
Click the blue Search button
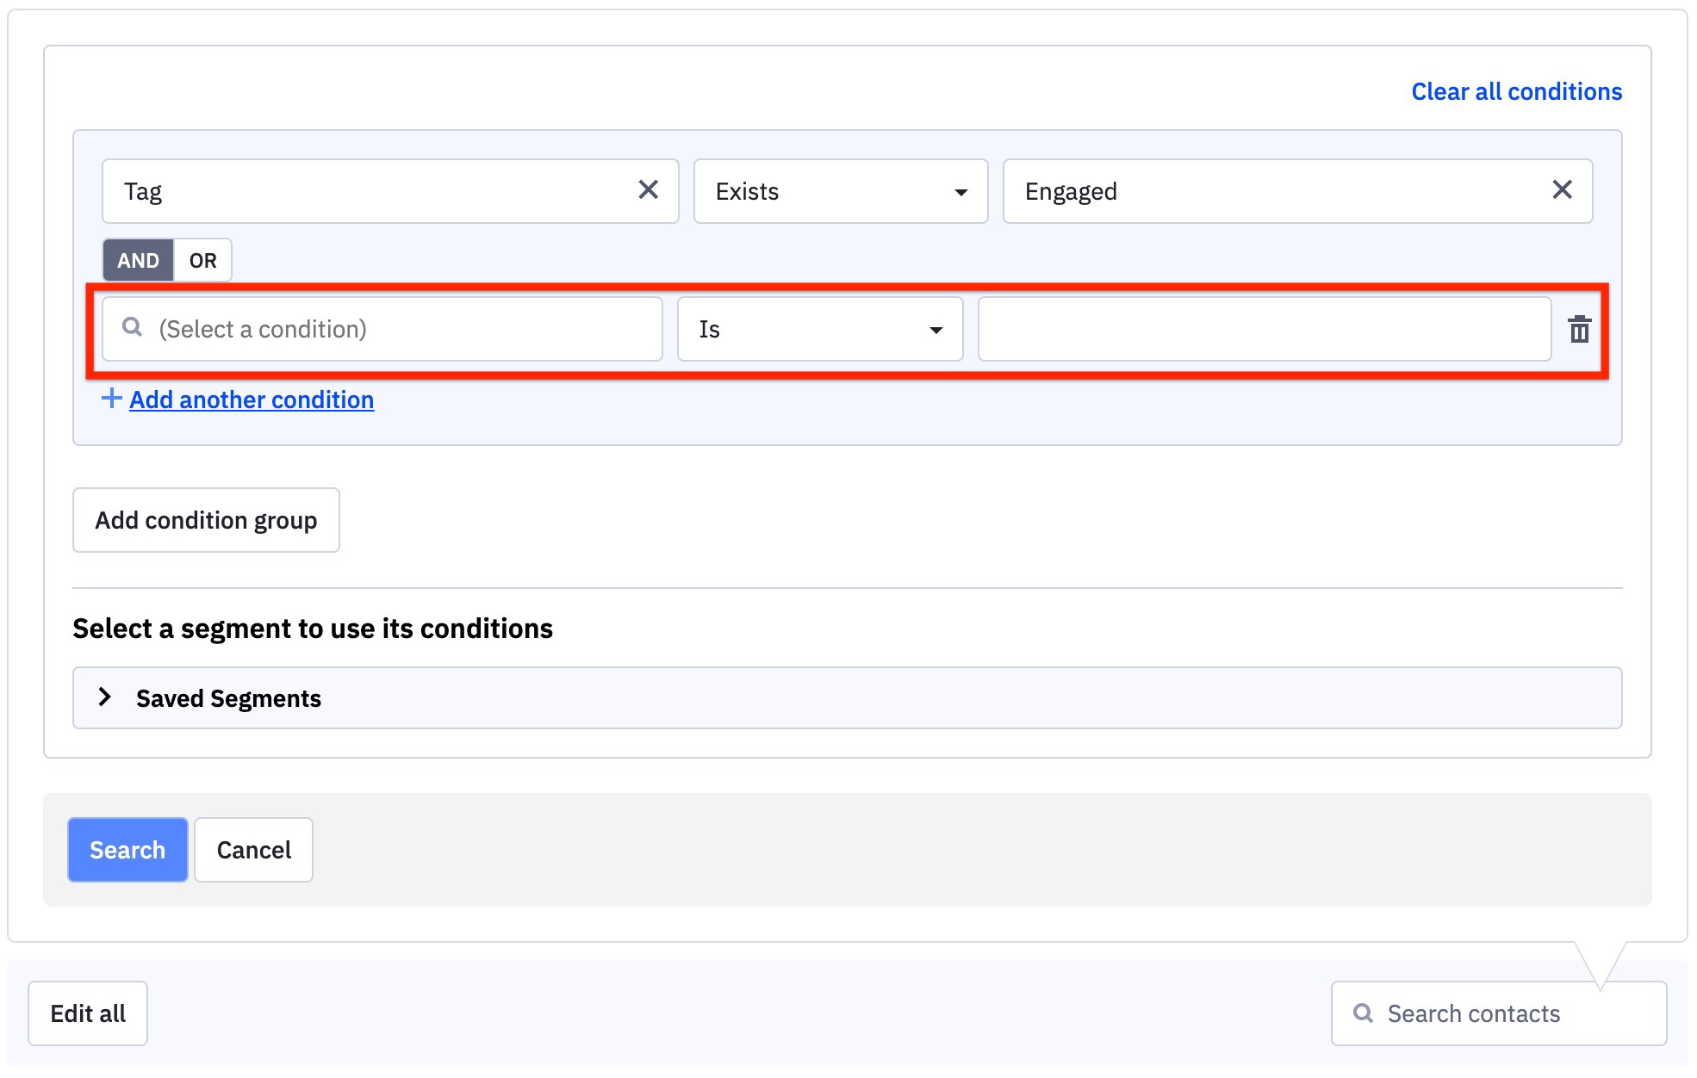[127, 850]
